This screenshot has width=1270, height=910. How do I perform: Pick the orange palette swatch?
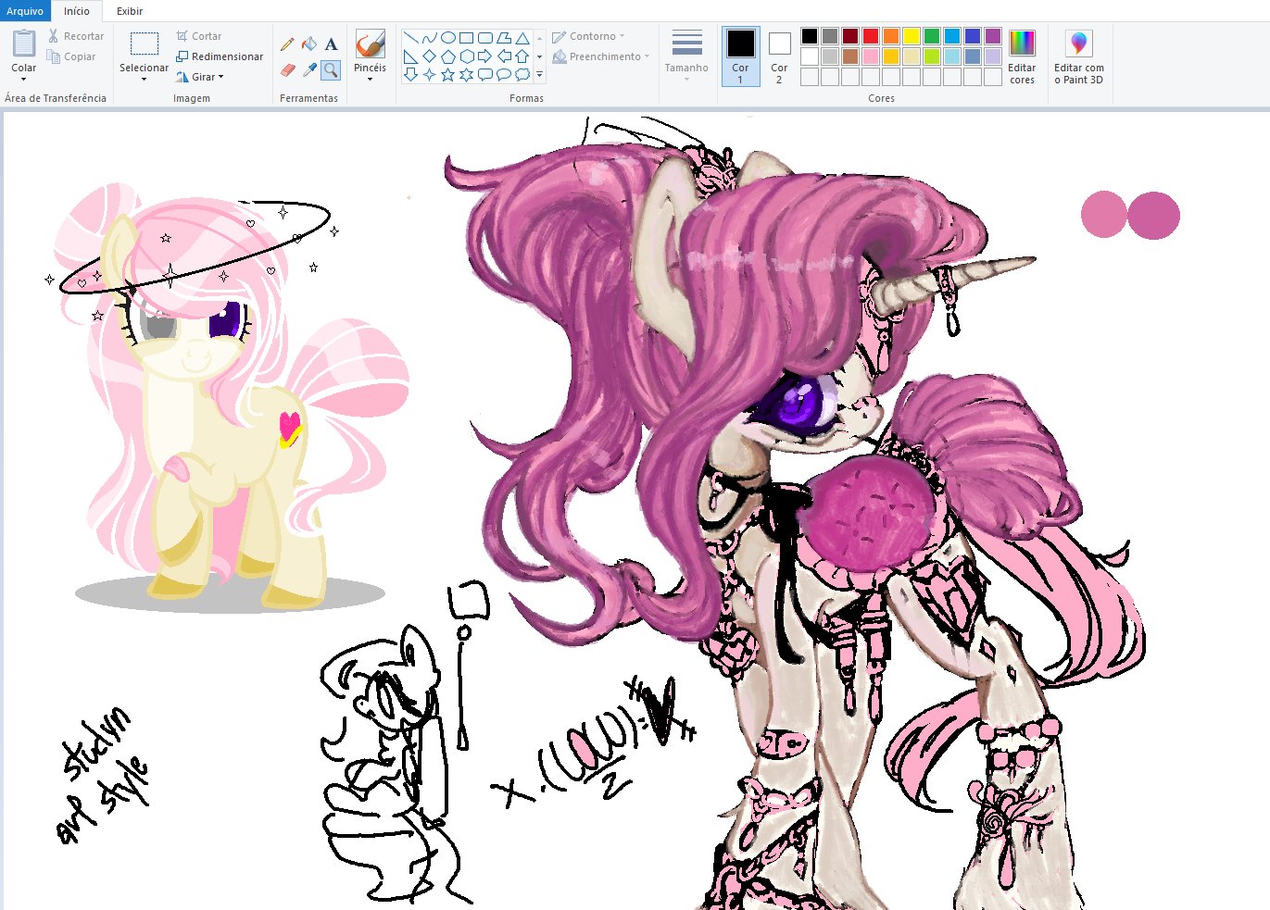(x=891, y=36)
